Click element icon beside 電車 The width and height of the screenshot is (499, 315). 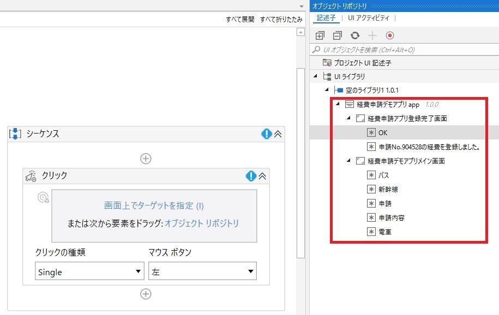[371, 232]
